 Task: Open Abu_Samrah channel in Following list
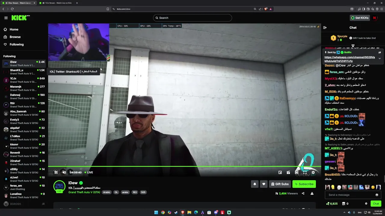(x=24, y=113)
